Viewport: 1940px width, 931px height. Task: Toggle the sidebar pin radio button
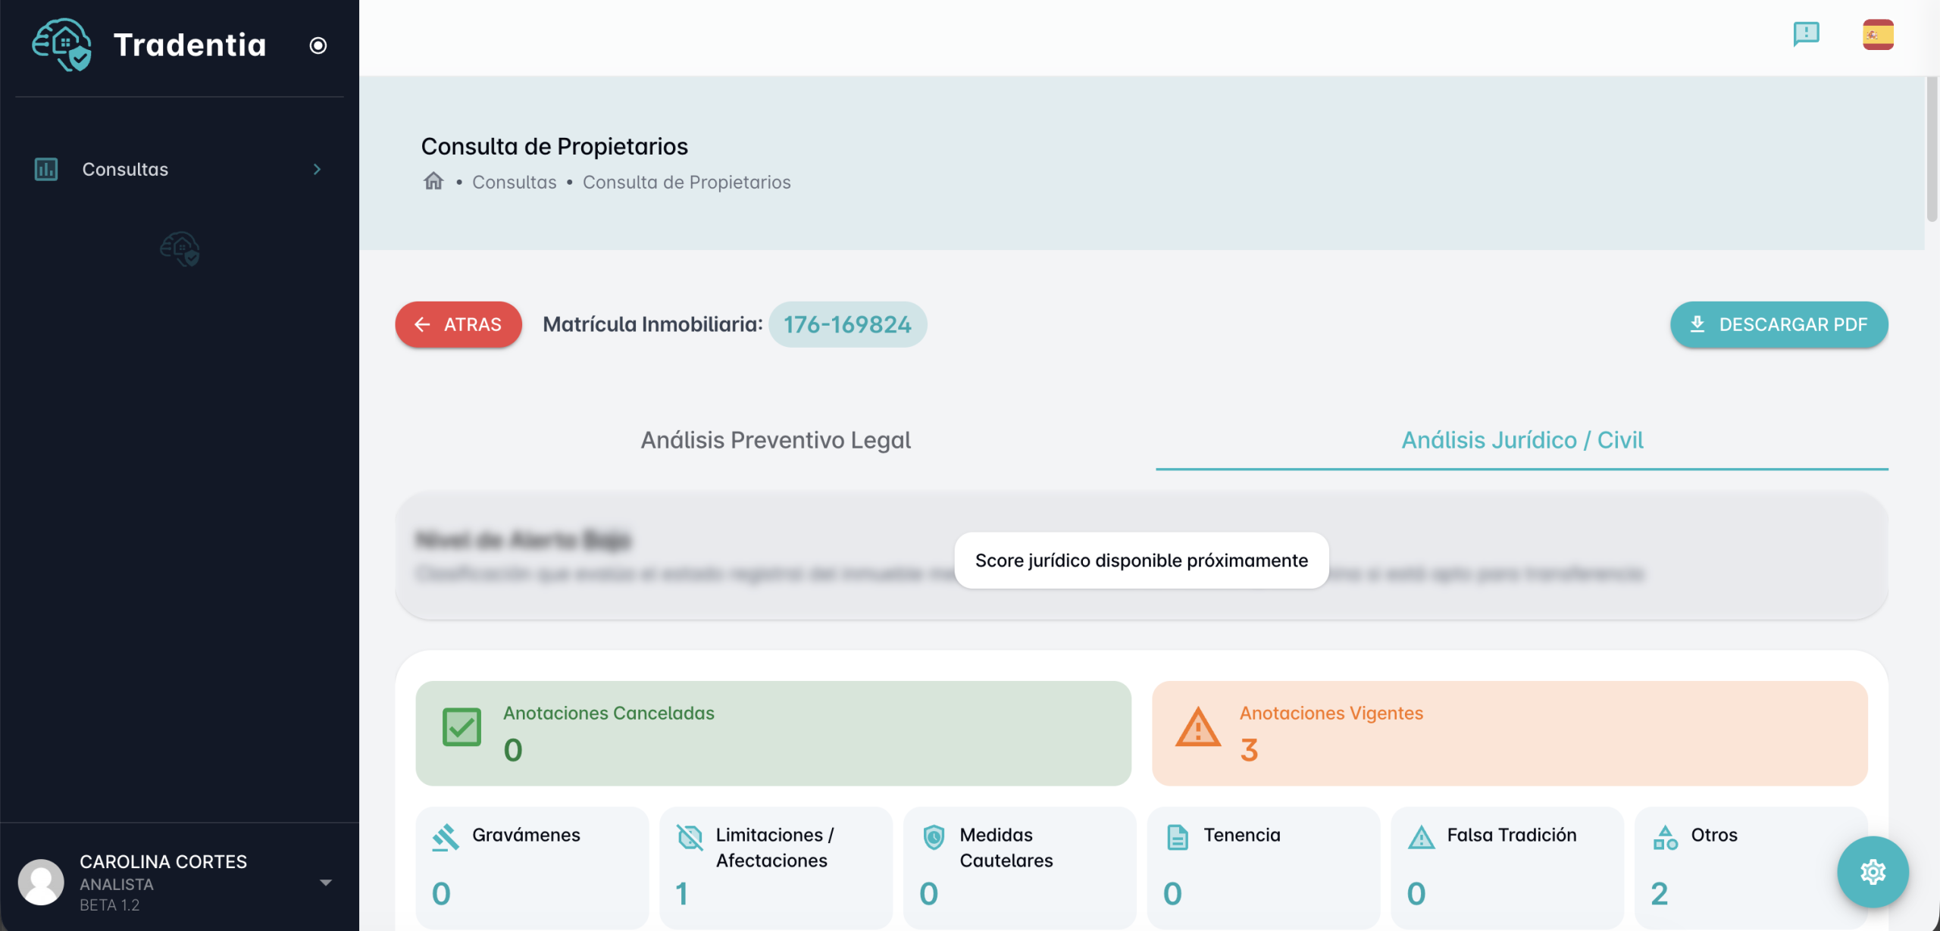pyautogui.click(x=318, y=45)
